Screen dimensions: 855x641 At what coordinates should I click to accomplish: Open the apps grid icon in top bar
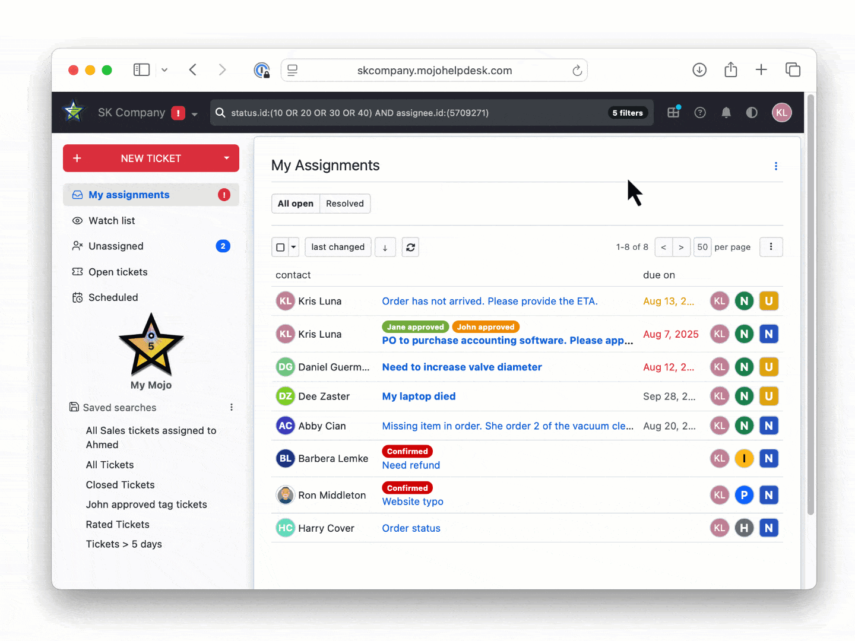pos(673,112)
